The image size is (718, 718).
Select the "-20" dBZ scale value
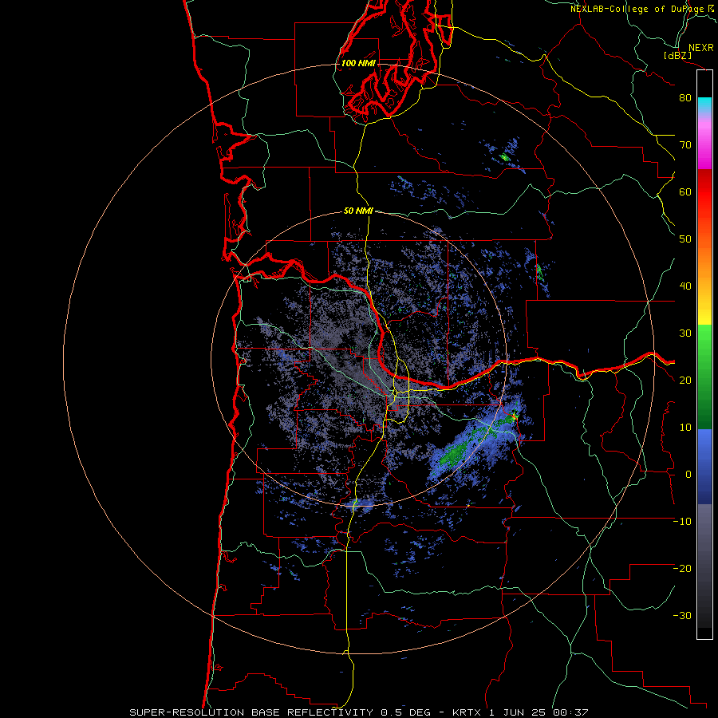682,568
